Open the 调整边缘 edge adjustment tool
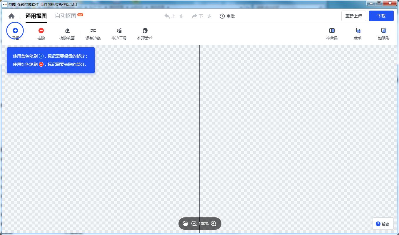This screenshot has width=399, height=235. click(93, 33)
